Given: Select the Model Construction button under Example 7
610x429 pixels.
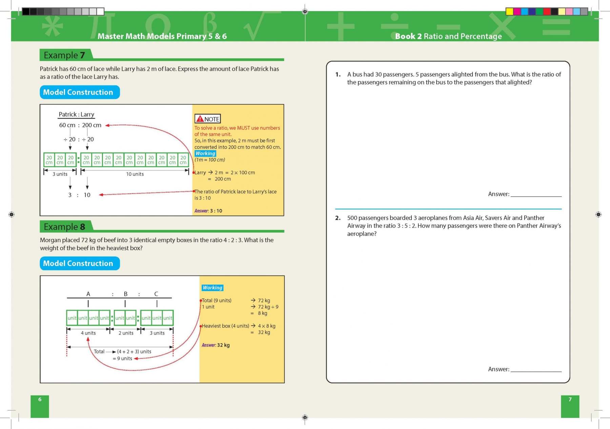Looking at the screenshot, I should click(x=79, y=92).
